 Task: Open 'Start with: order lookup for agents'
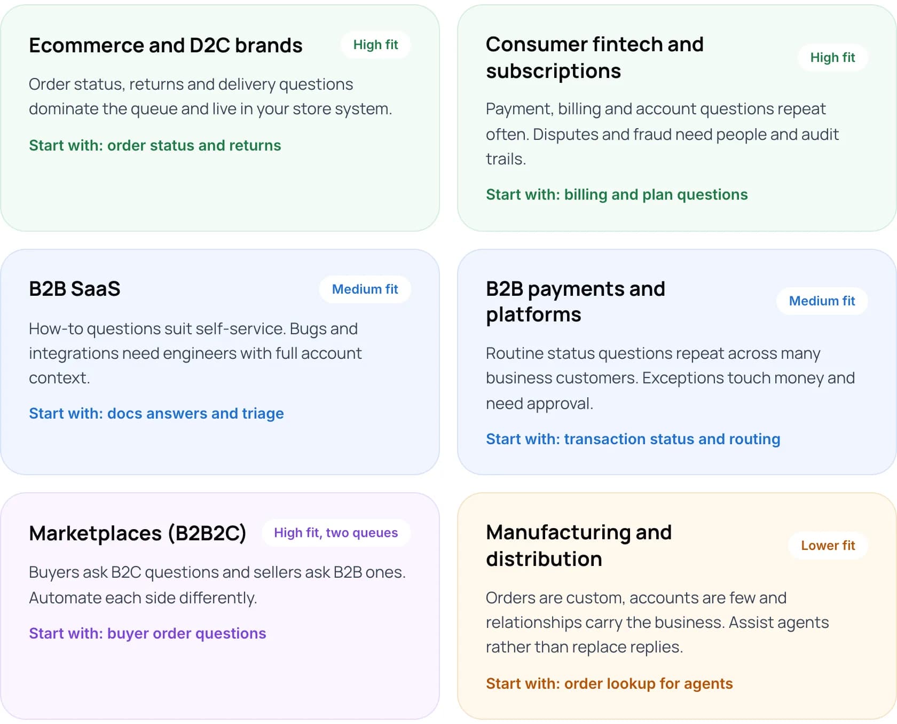[x=609, y=683]
